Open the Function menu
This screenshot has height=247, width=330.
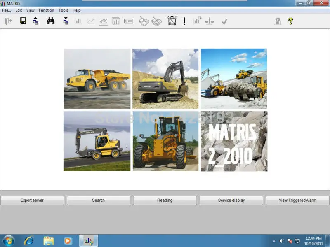(x=46, y=10)
